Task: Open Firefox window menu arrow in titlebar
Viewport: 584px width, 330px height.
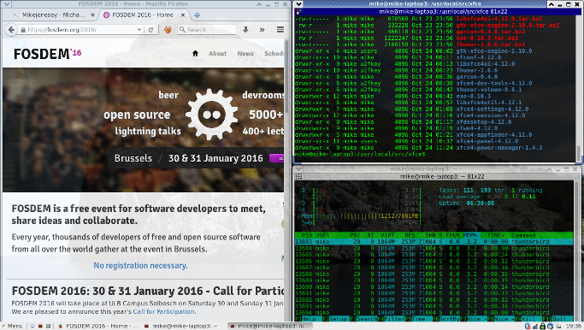Action: coord(6,4)
